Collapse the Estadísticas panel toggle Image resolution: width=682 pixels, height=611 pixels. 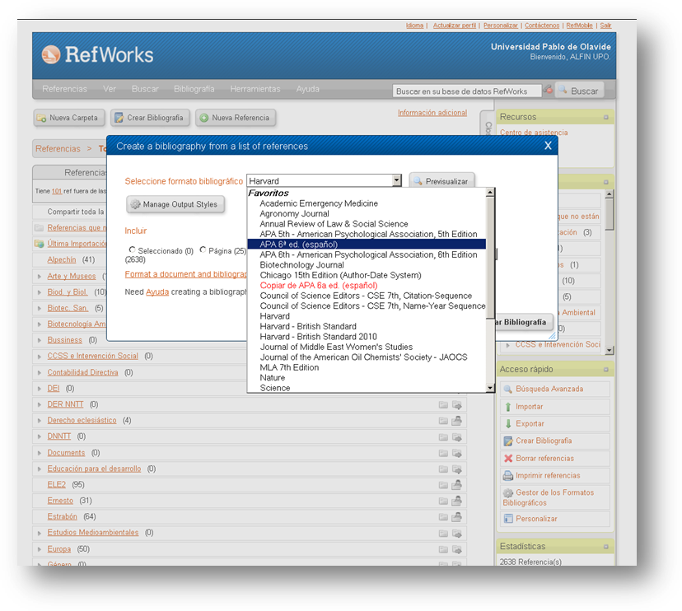coord(605,547)
